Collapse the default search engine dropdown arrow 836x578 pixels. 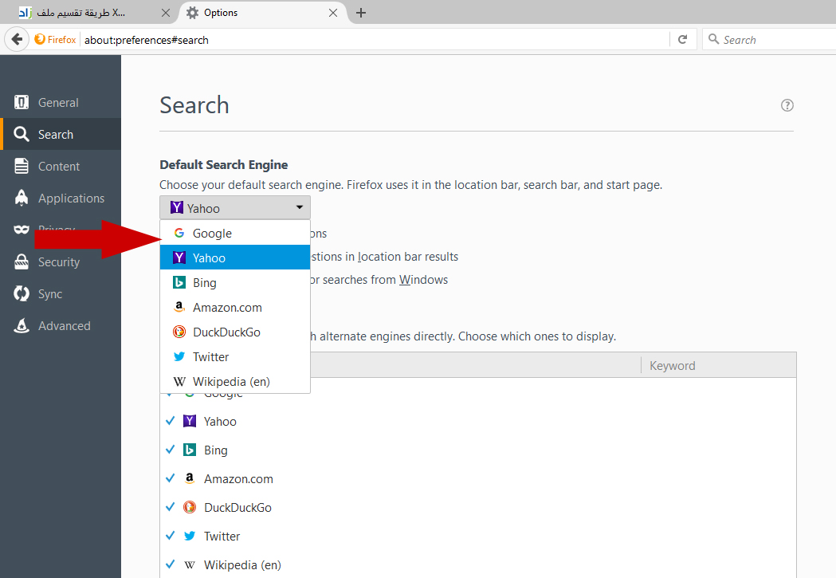click(300, 207)
